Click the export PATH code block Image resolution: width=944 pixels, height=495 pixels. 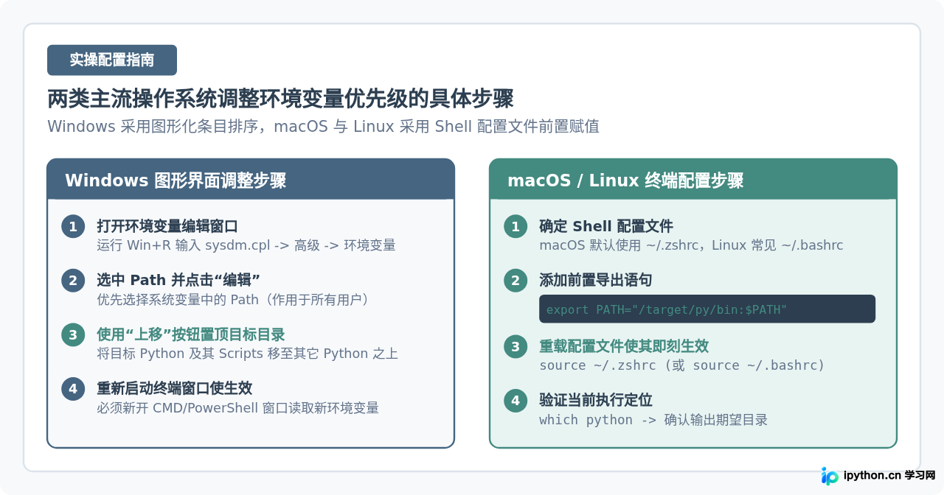707,309
